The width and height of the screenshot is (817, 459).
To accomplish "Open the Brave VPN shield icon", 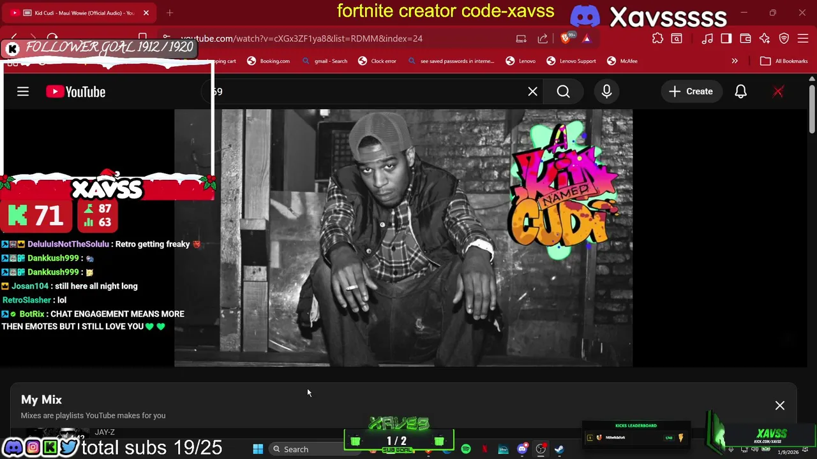I will tap(784, 38).
